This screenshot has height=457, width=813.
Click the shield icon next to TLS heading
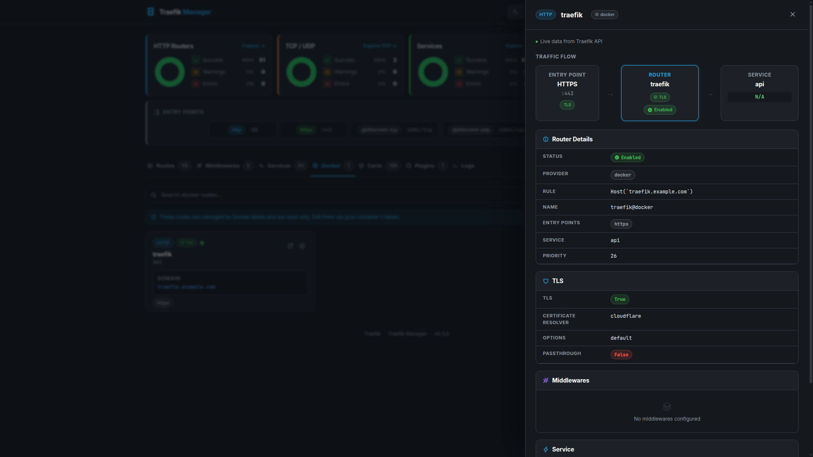(546, 281)
